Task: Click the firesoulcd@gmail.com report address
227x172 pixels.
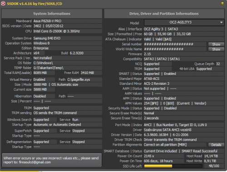Action: (35, 162)
